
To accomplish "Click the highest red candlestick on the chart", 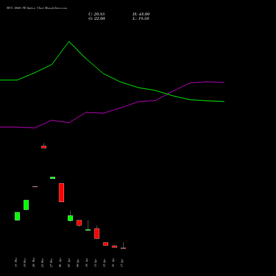I will 44,147.
